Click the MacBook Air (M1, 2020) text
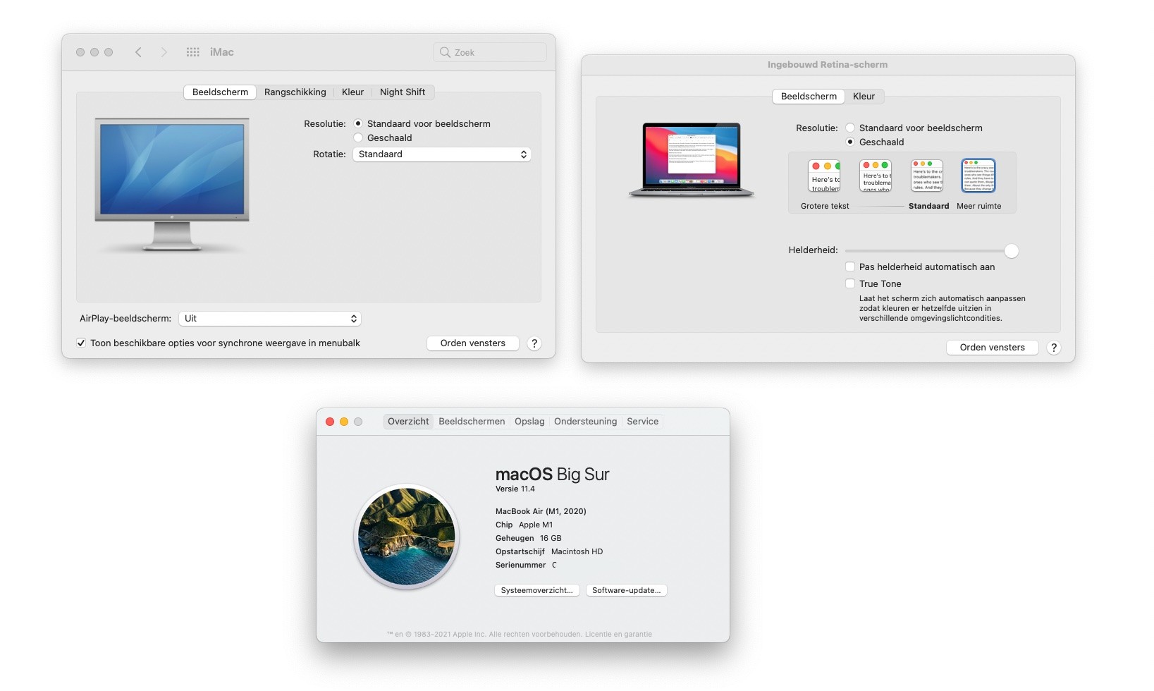Screen dimensions: 1154x691 tap(541, 511)
